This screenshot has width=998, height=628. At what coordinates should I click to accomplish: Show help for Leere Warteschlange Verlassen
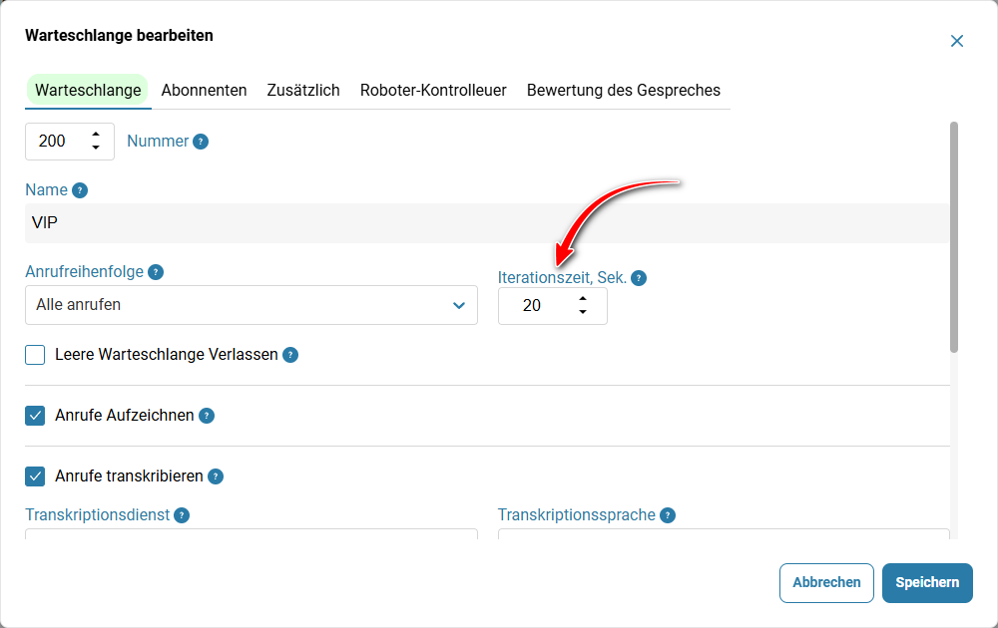[x=290, y=355]
